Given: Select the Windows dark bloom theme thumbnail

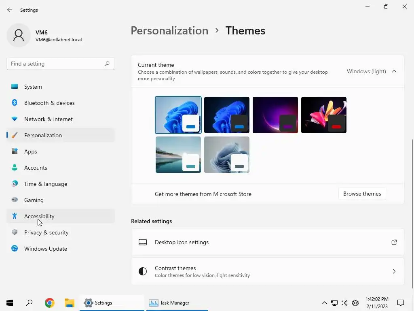Looking at the screenshot, I should [226, 115].
